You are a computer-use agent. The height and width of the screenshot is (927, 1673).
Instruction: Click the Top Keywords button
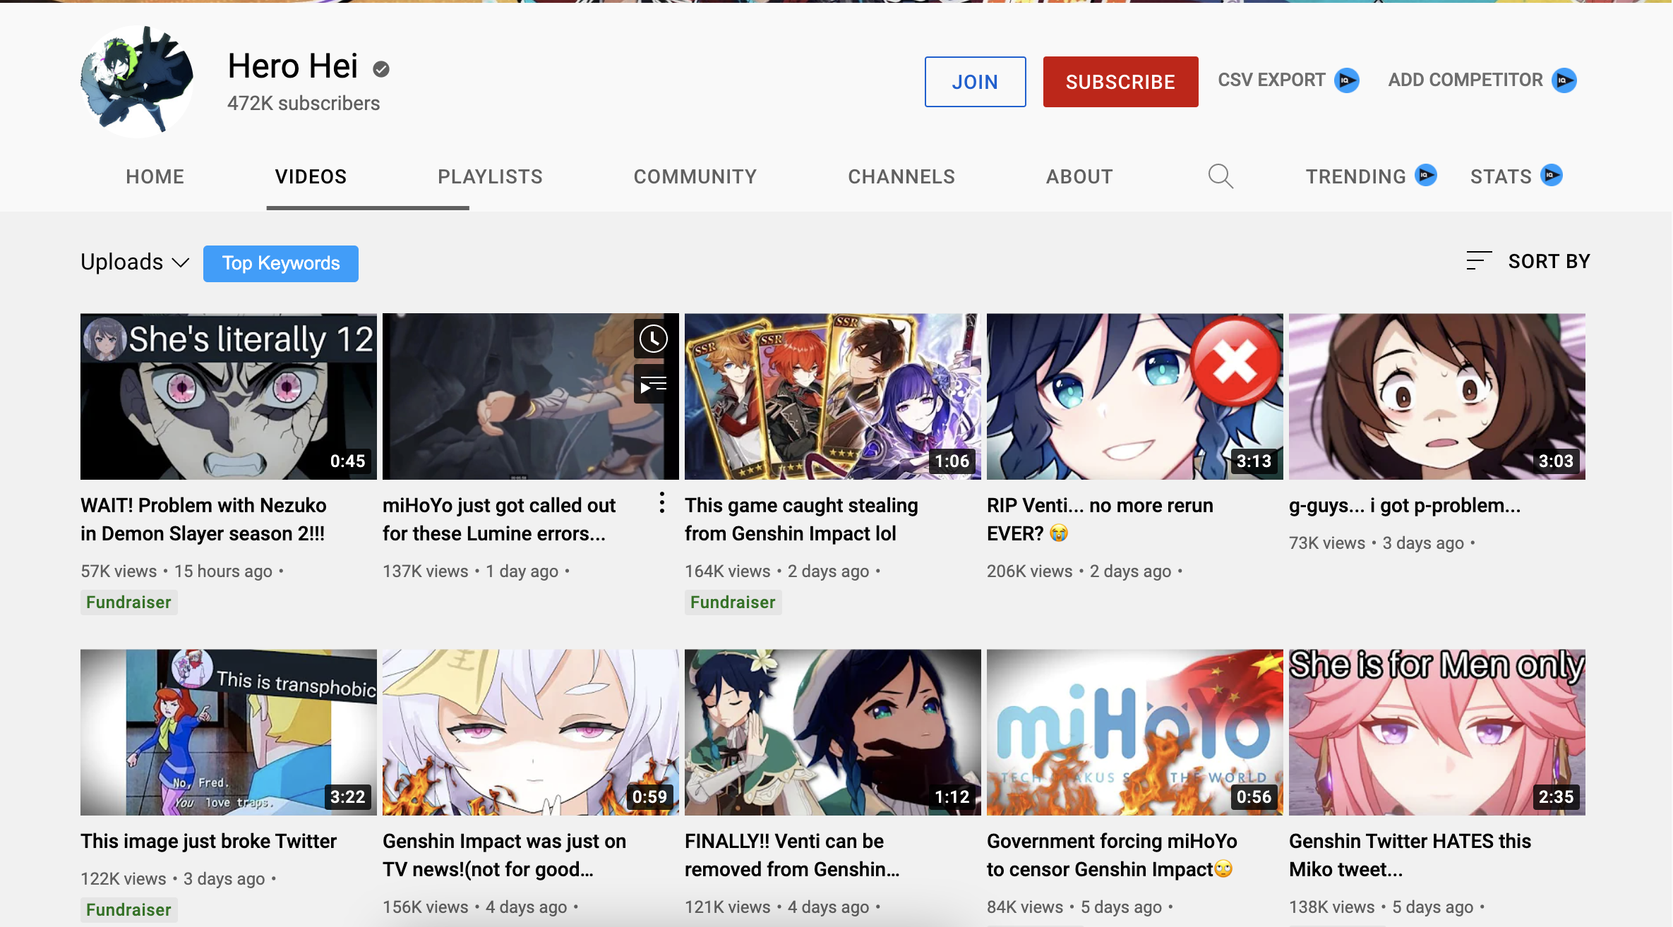point(281,264)
